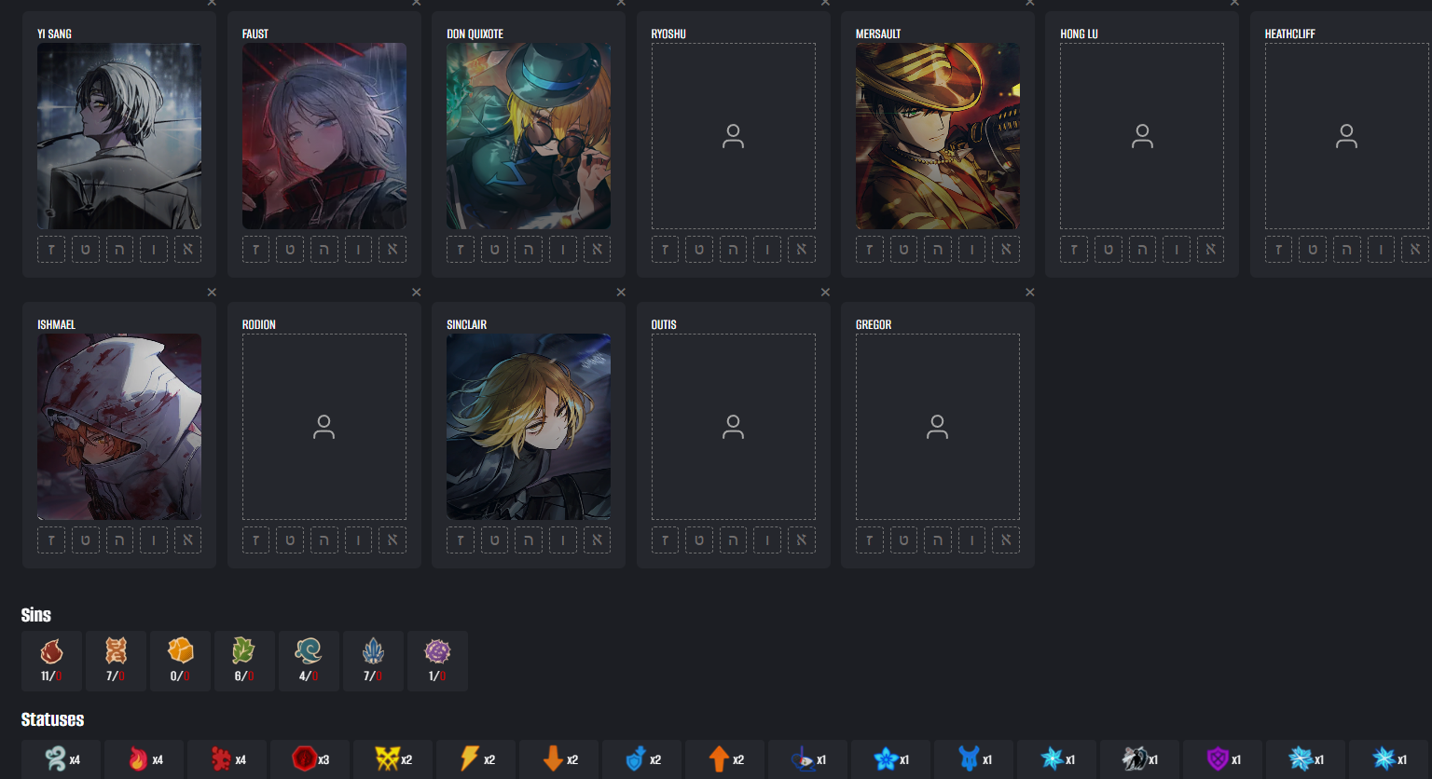1432x779 pixels.
Task: Open Gregor's Zayin (ז) E.G.O slot
Action: (870, 540)
